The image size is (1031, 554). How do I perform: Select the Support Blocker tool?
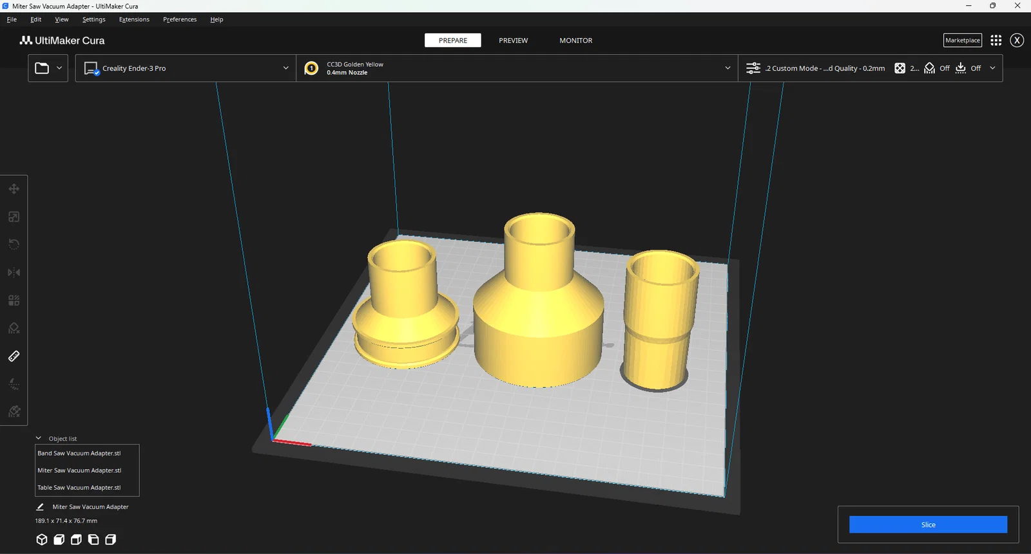point(14,328)
